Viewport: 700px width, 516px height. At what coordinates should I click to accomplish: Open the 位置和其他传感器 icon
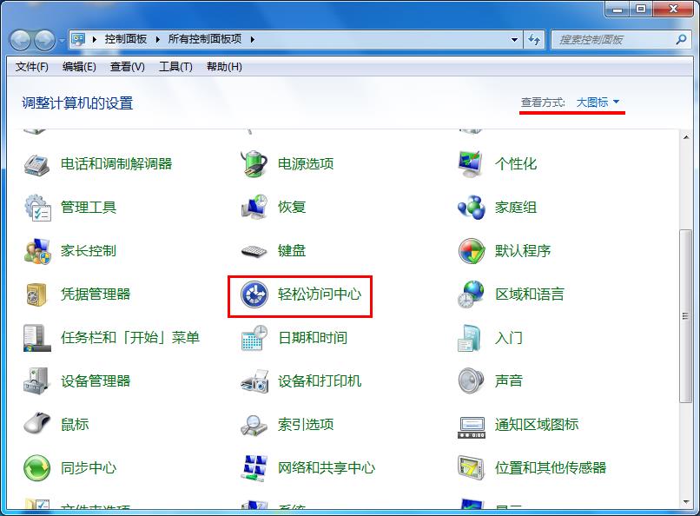click(x=471, y=468)
